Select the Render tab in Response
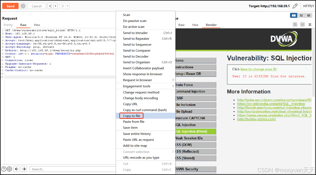The image size is (316, 175). pos(211,25)
